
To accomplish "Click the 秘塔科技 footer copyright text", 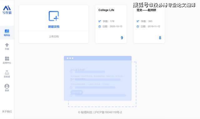I will [85, 112].
